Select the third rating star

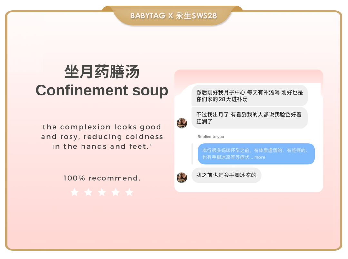coord(102,192)
